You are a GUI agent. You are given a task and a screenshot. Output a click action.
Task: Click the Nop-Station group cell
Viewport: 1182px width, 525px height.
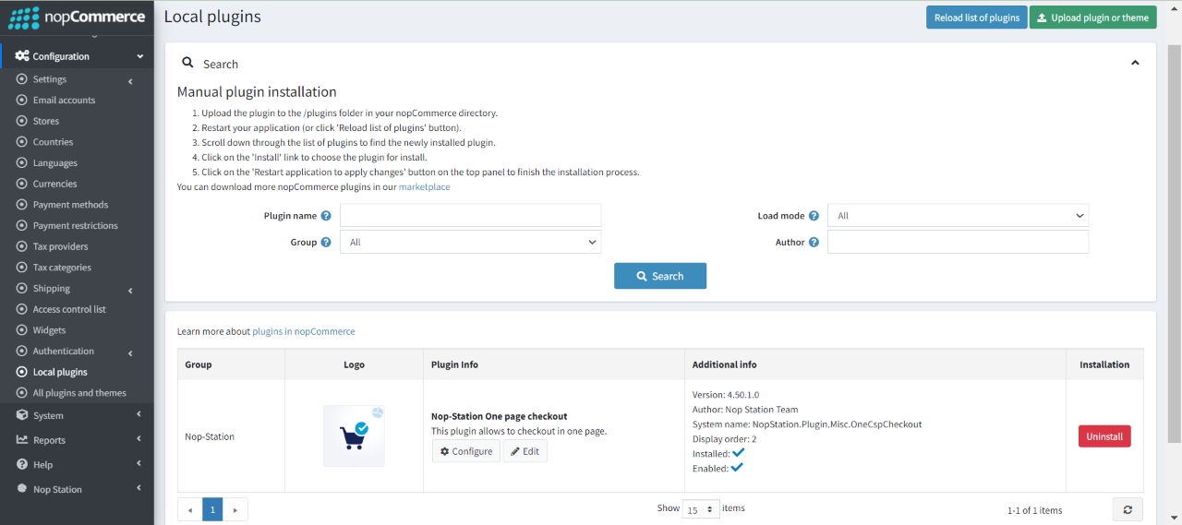click(231, 436)
